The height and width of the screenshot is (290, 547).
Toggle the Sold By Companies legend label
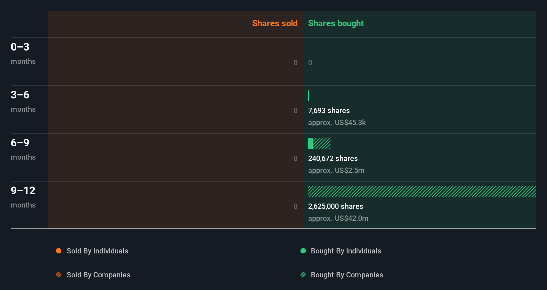(98, 275)
